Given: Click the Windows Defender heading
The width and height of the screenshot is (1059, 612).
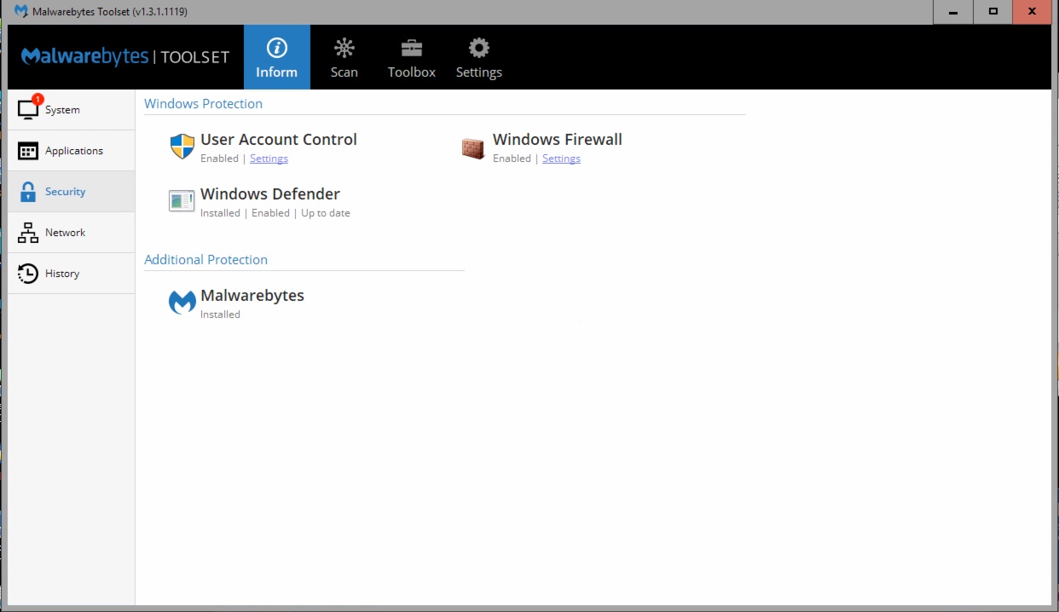Looking at the screenshot, I should click(270, 194).
